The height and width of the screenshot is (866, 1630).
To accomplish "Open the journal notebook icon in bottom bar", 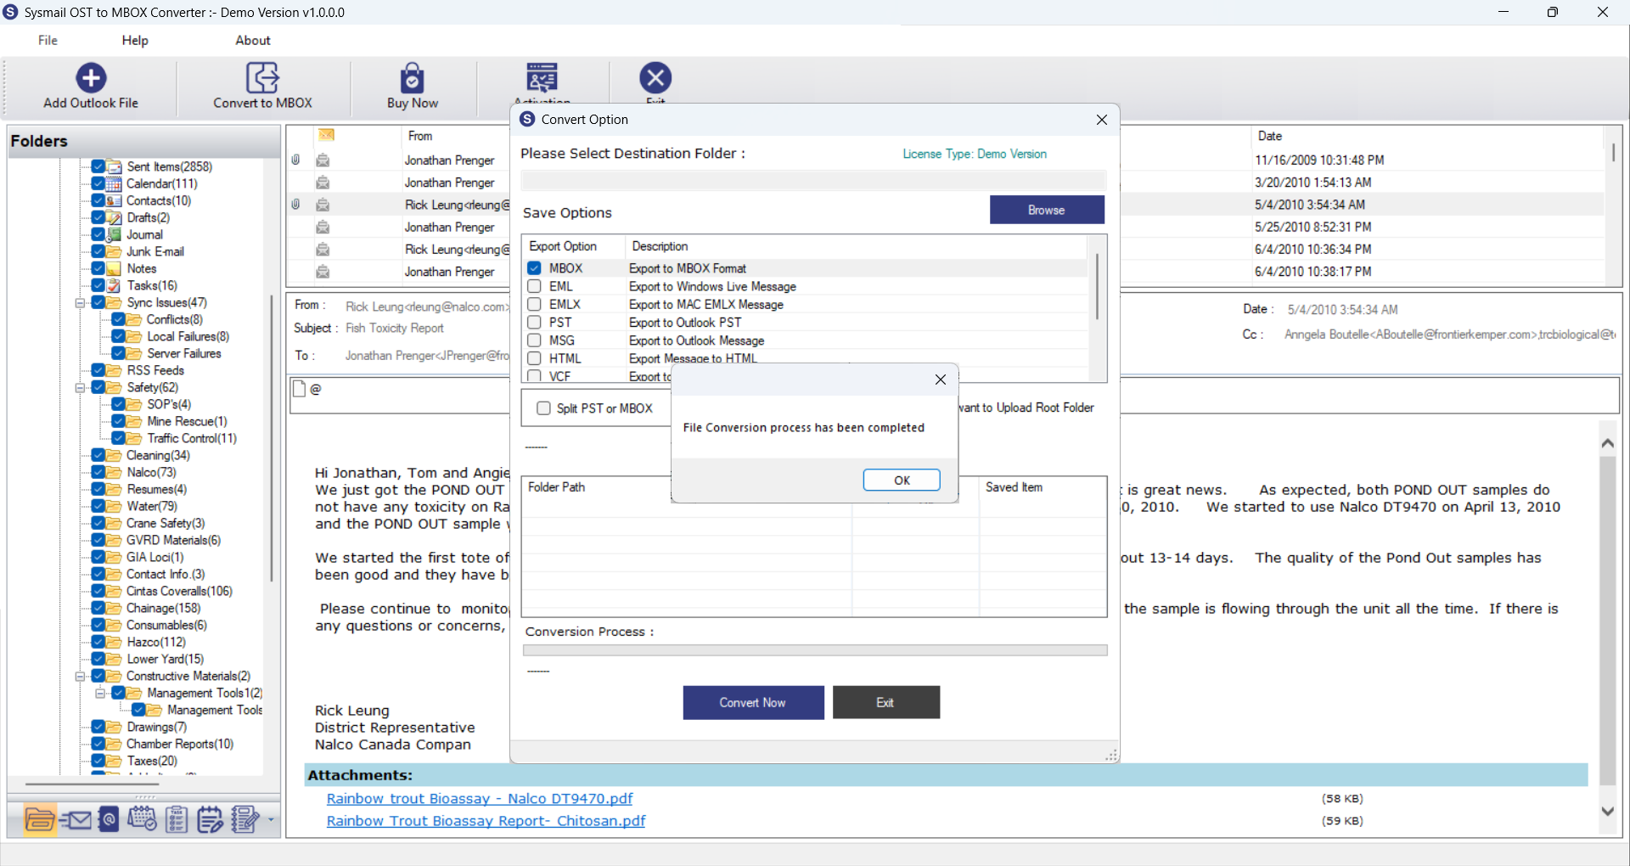I will [x=245, y=819].
